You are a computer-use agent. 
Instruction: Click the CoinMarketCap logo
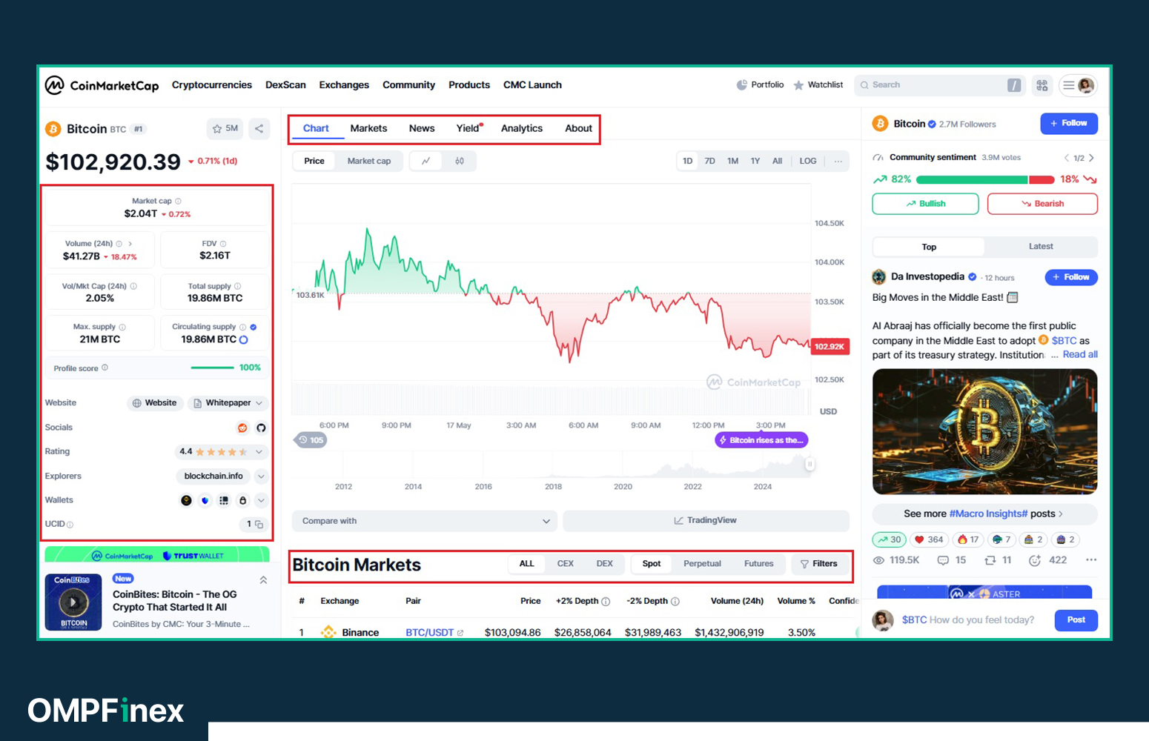click(102, 85)
